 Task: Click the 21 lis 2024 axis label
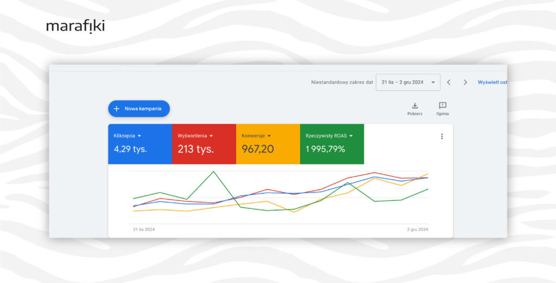click(143, 229)
